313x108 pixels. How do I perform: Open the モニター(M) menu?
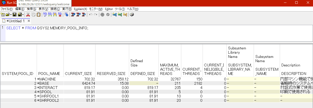pyautogui.click(x=96, y=9)
